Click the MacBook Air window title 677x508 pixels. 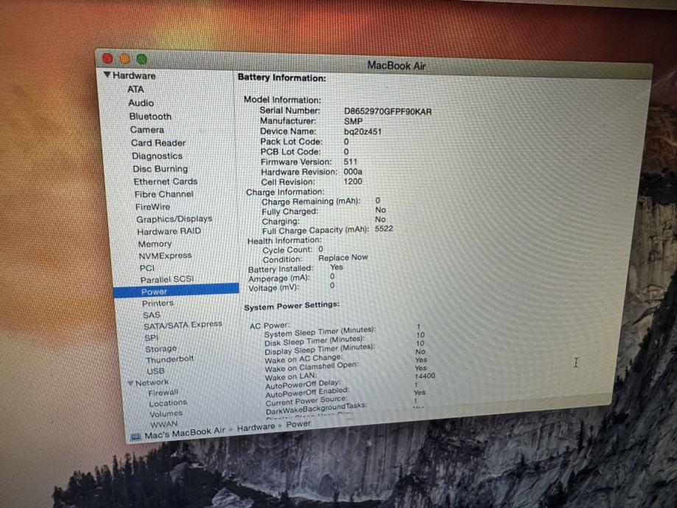[396, 66]
